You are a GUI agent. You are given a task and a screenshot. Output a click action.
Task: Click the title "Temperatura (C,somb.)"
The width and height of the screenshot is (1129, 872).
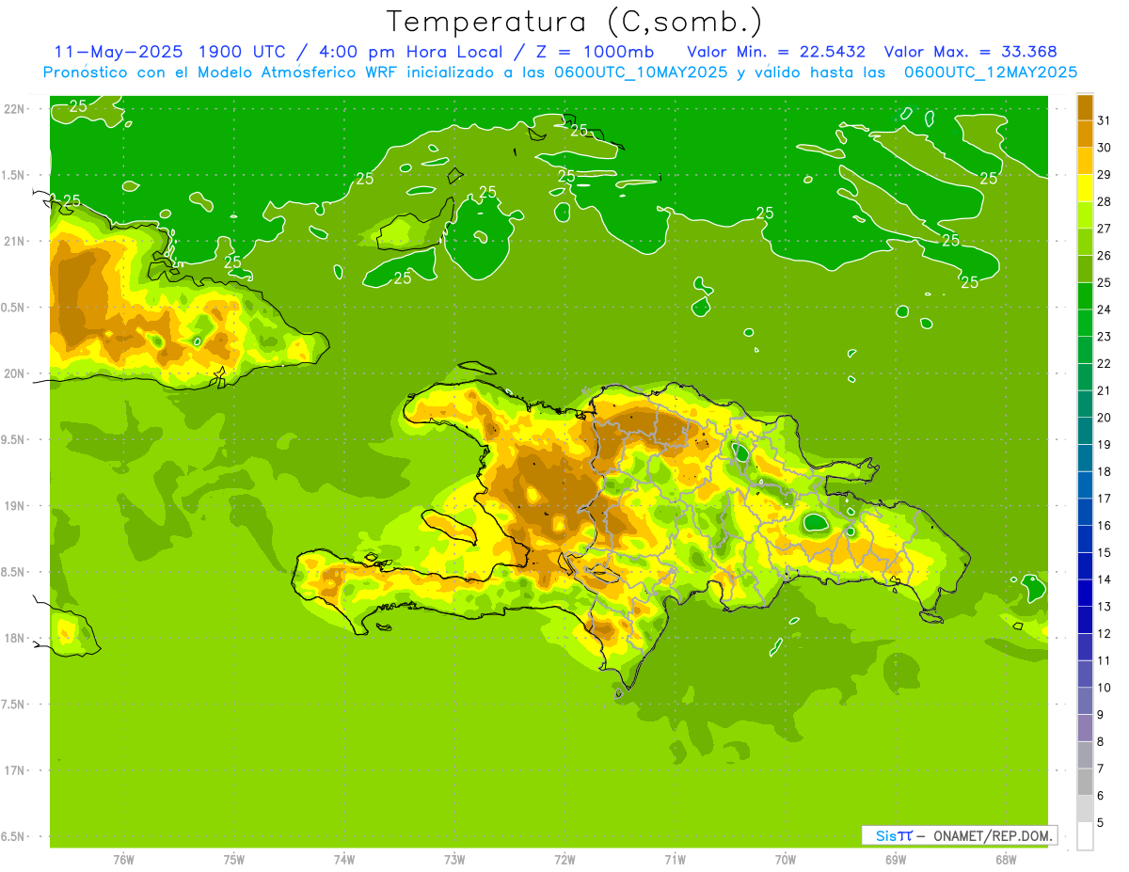pos(575,22)
